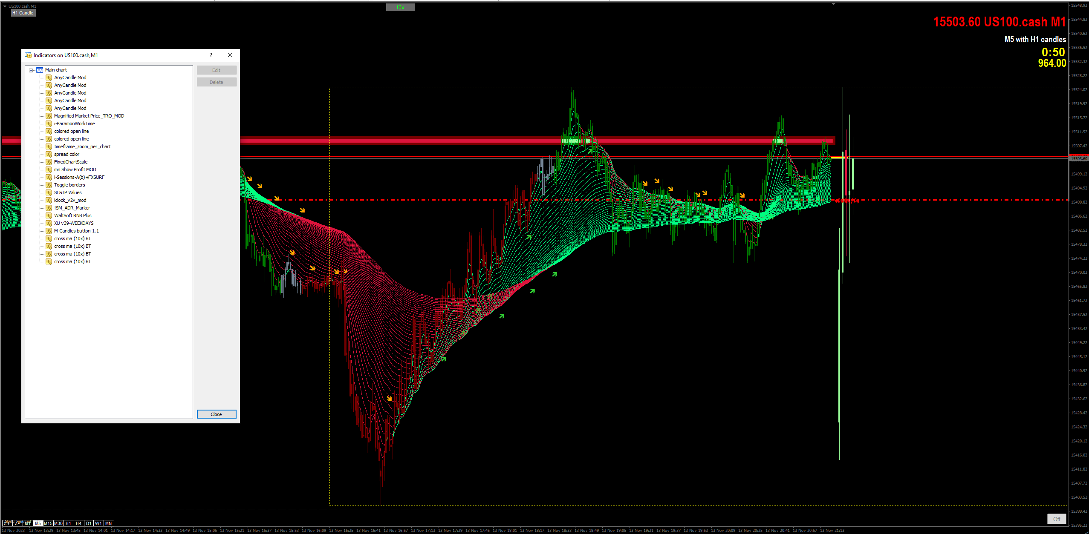The height and width of the screenshot is (534, 1089).
Task: Click the Close button in Indicators dialog
Action: (x=216, y=414)
